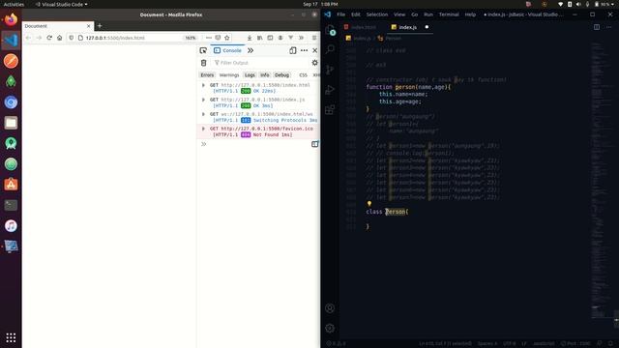Image resolution: width=619 pixels, height=348 pixels.
Task: Open the Accounts icon in VS Code
Action: (330, 308)
